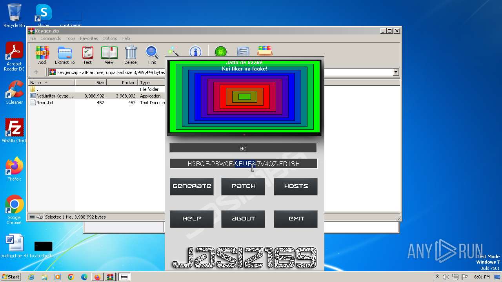The image size is (502, 282).
Task: Sort by the Packed column header
Action: pyautogui.click(x=122, y=83)
